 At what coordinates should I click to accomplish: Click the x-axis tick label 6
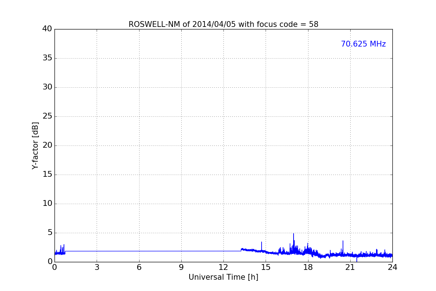pyautogui.click(x=139, y=267)
